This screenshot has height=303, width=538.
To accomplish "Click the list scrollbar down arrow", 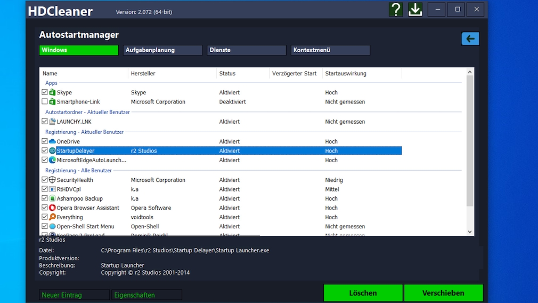I will point(470,232).
